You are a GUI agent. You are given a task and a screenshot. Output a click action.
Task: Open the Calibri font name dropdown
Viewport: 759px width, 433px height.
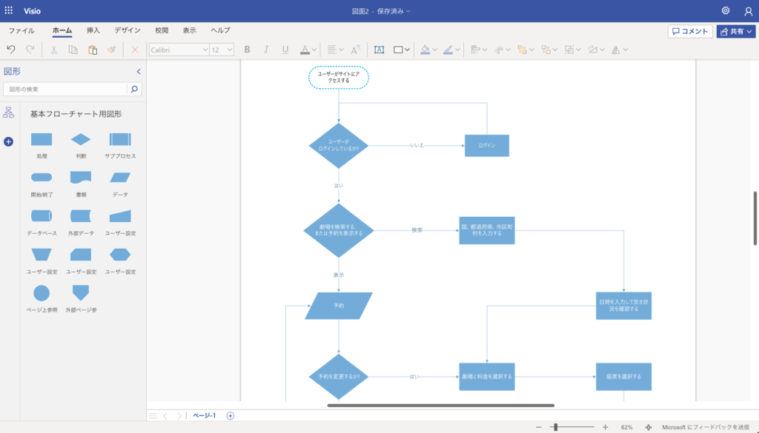point(179,50)
